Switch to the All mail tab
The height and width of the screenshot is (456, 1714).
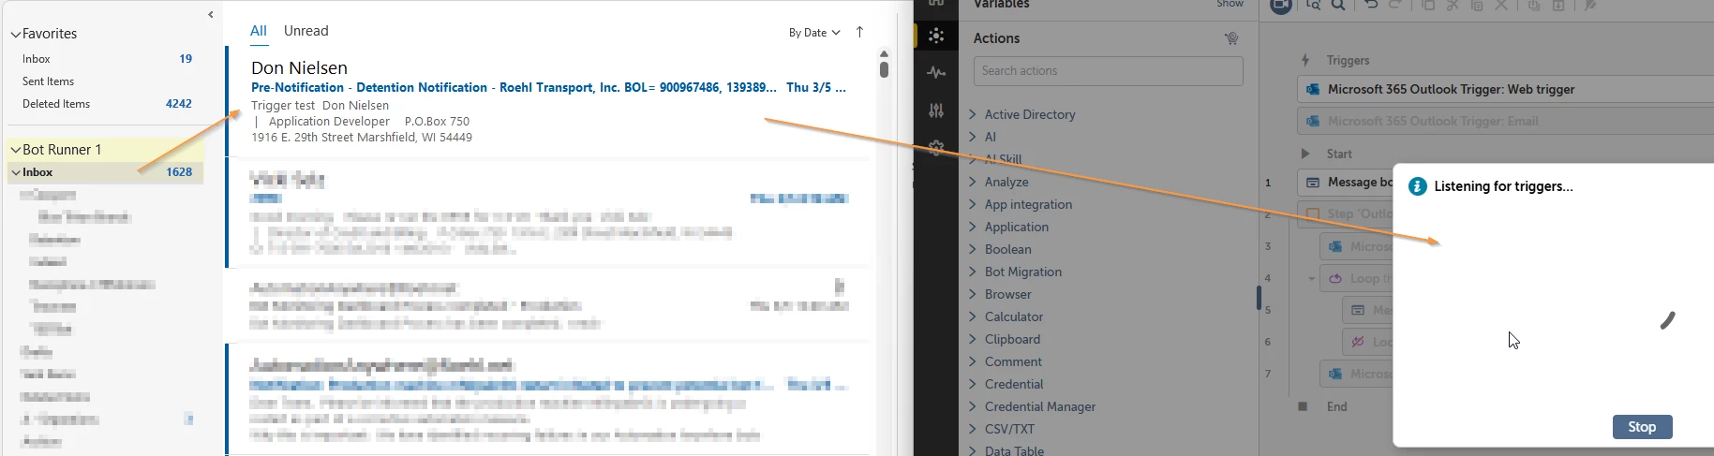point(259,31)
